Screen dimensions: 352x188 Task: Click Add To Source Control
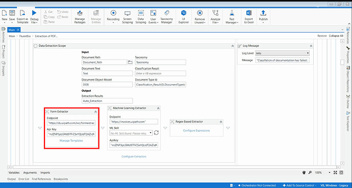(299, 185)
